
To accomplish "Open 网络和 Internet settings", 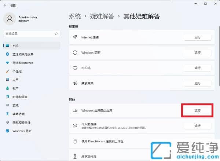I will [32, 63].
